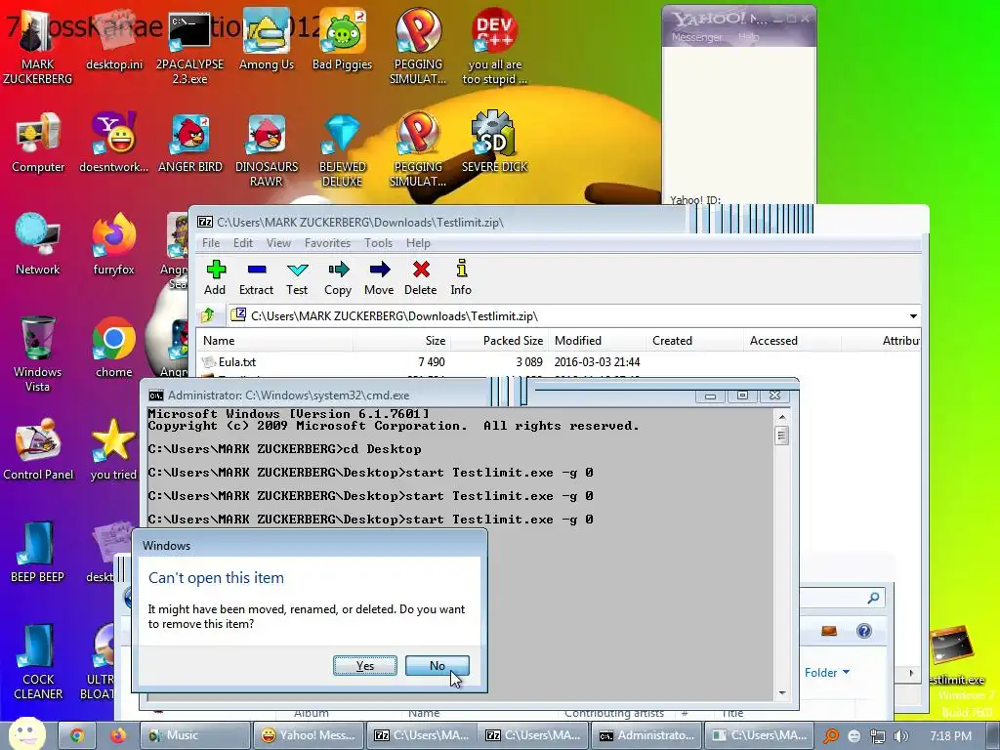Go up one folder level in 7-Zip
1000x750 pixels.
point(208,315)
